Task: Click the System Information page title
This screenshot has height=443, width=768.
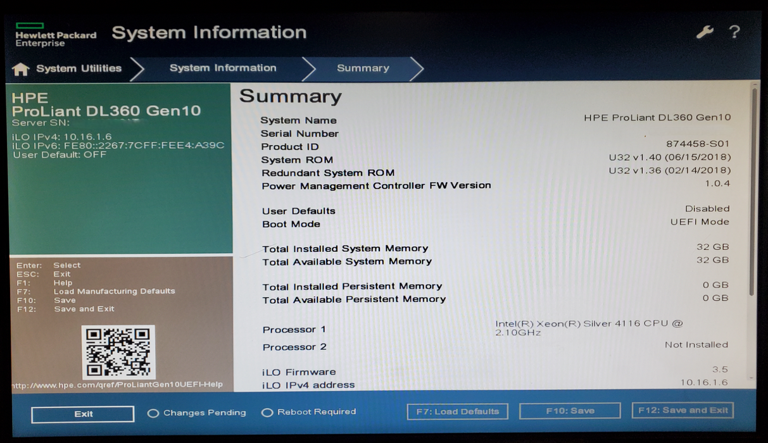Action: tap(209, 33)
